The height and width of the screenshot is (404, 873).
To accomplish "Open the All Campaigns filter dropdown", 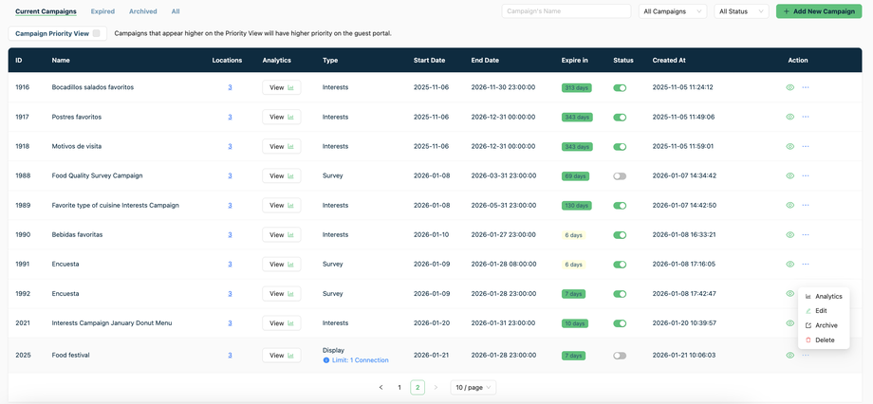I will pos(673,11).
